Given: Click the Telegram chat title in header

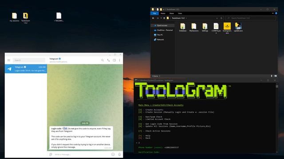Looking at the screenshot, I should pos(54,59).
